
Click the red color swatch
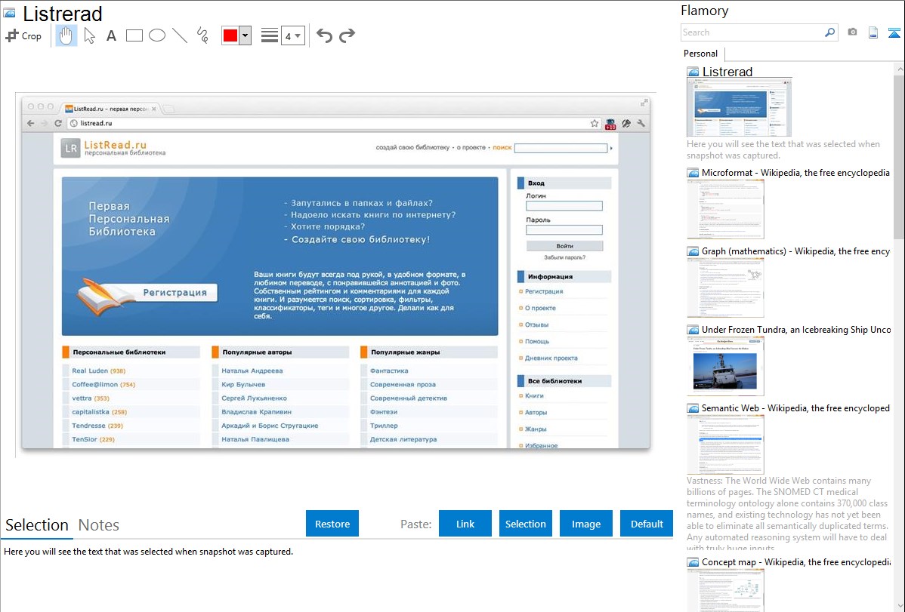pos(230,35)
